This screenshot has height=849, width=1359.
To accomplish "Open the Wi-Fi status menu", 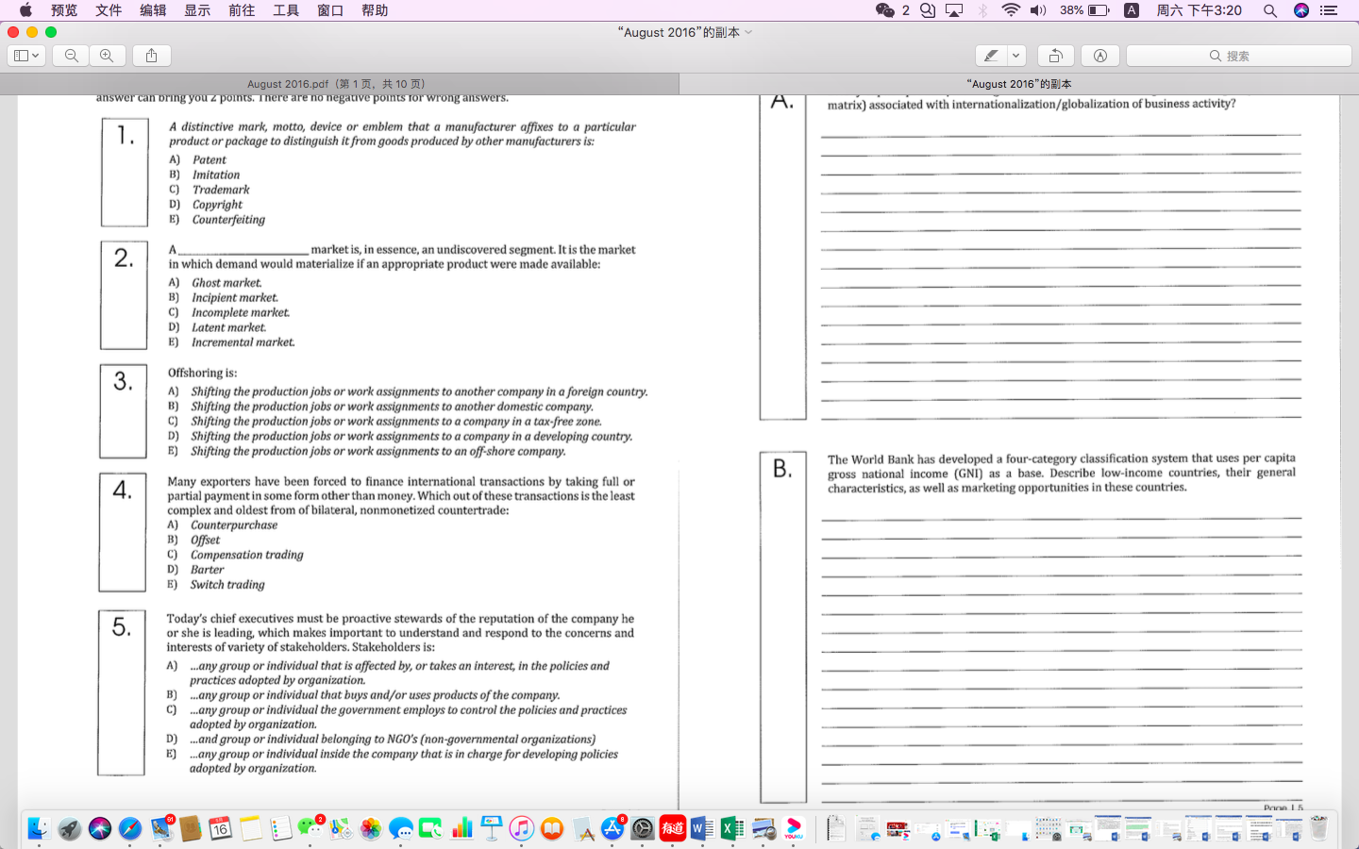I will coord(1011,10).
